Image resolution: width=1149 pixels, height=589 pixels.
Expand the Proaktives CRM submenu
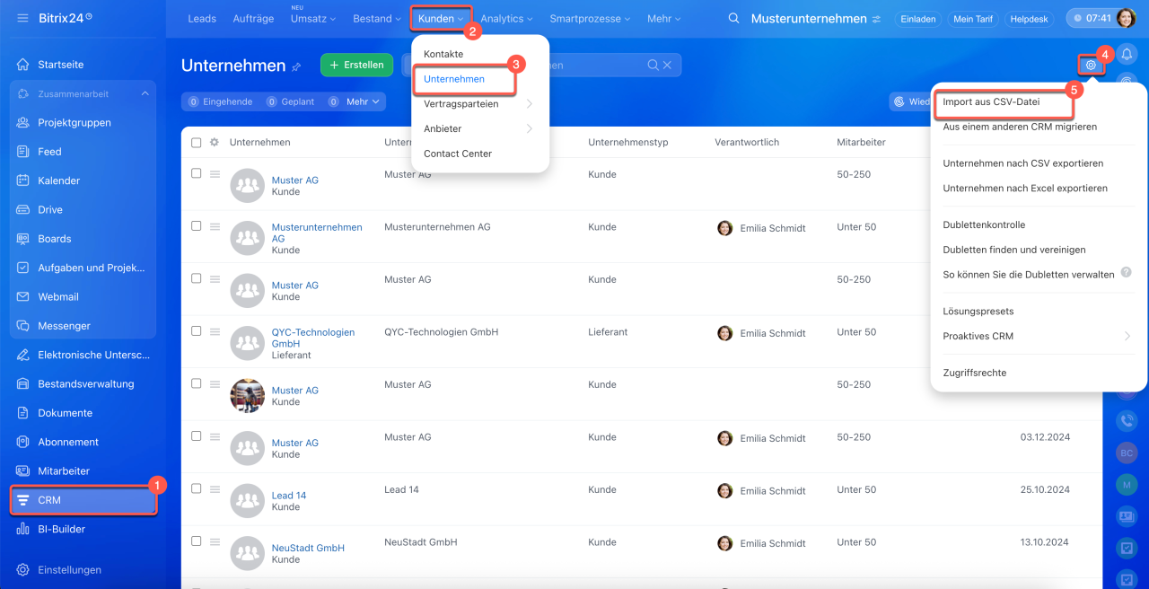(x=1127, y=336)
